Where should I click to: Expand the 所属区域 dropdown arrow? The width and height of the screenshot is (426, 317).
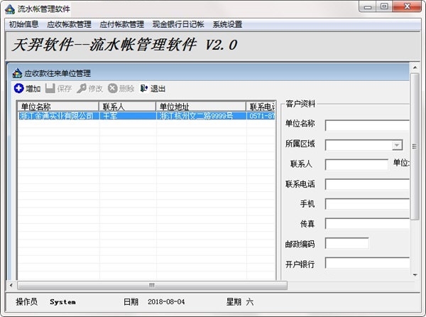[397, 145]
